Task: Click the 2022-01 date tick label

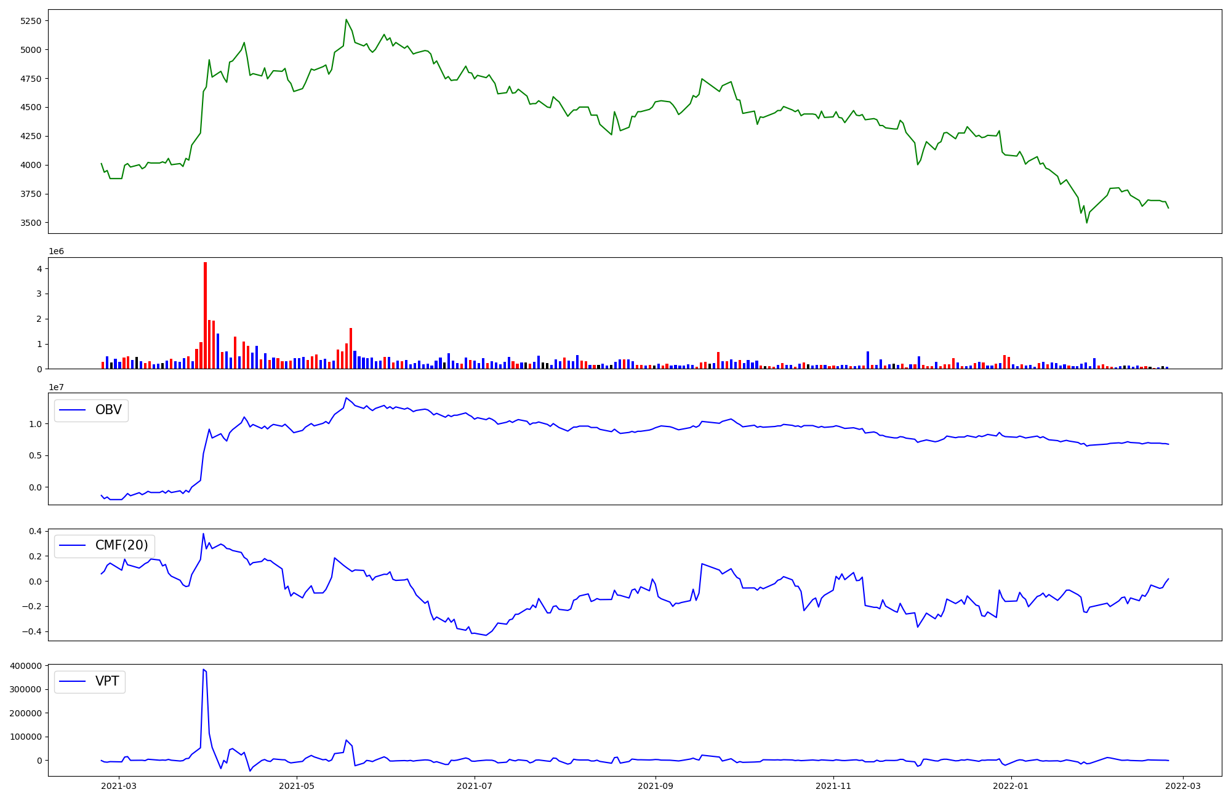Action: [x=1011, y=785]
